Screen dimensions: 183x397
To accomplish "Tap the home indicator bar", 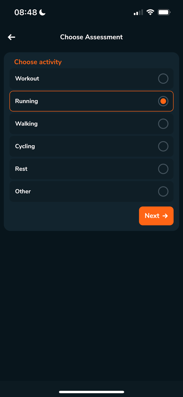I will 91,392.
